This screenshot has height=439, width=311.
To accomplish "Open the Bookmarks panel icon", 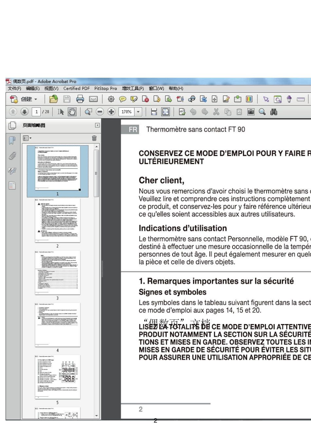I will pos(12,141).
